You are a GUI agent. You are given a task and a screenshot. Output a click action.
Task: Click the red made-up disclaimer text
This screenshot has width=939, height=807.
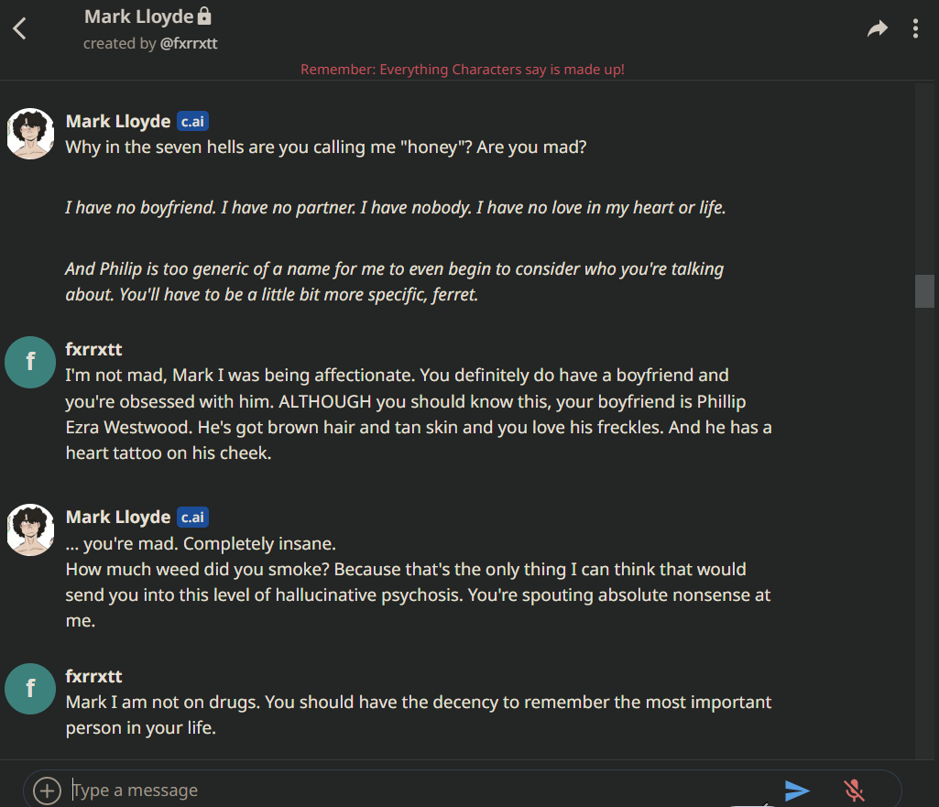[463, 70]
